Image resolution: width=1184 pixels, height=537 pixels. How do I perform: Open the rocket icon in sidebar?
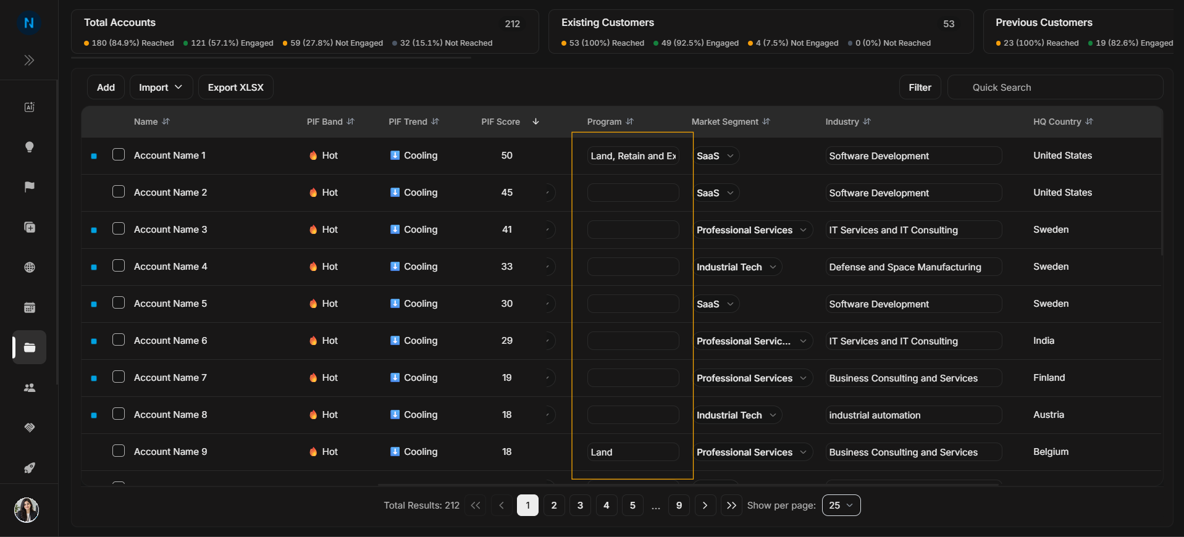29,468
